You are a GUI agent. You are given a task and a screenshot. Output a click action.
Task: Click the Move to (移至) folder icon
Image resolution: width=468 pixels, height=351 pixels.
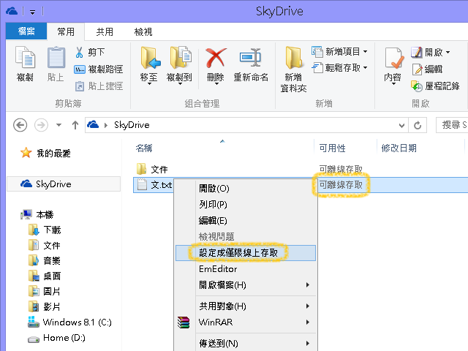coord(150,57)
